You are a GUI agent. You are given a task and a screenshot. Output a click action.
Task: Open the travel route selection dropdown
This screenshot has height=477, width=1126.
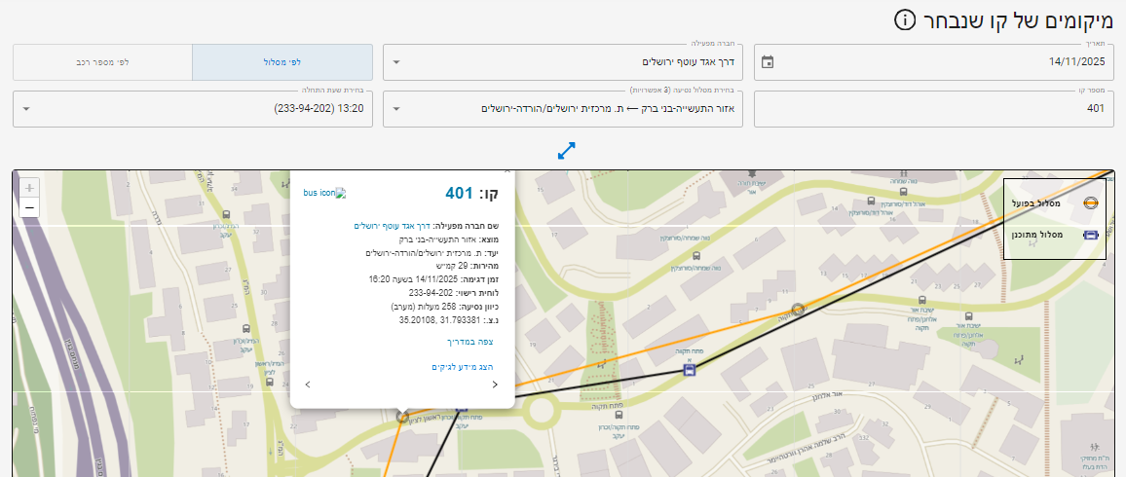coord(563,109)
